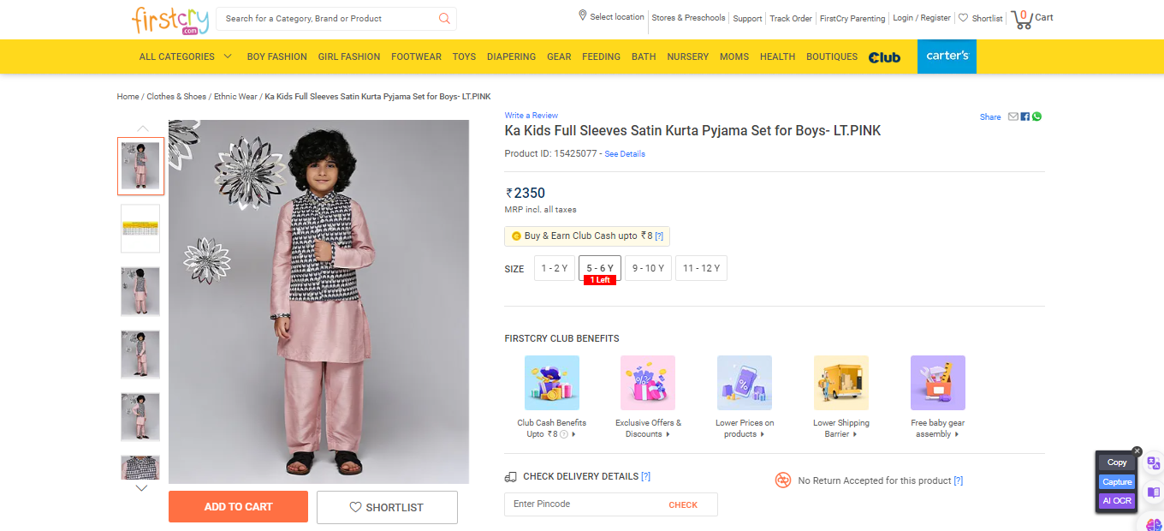This screenshot has height=531, width=1164.
Task: Share product by email envelope icon
Action: tap(1013, 116)
